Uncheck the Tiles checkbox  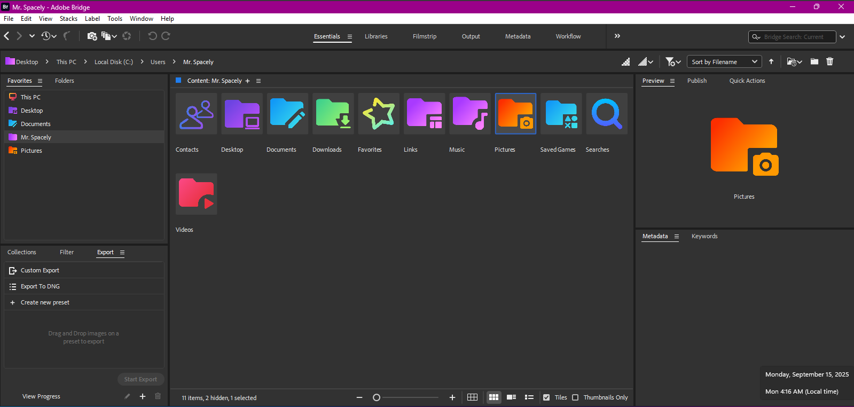click(x=546, y=397)
